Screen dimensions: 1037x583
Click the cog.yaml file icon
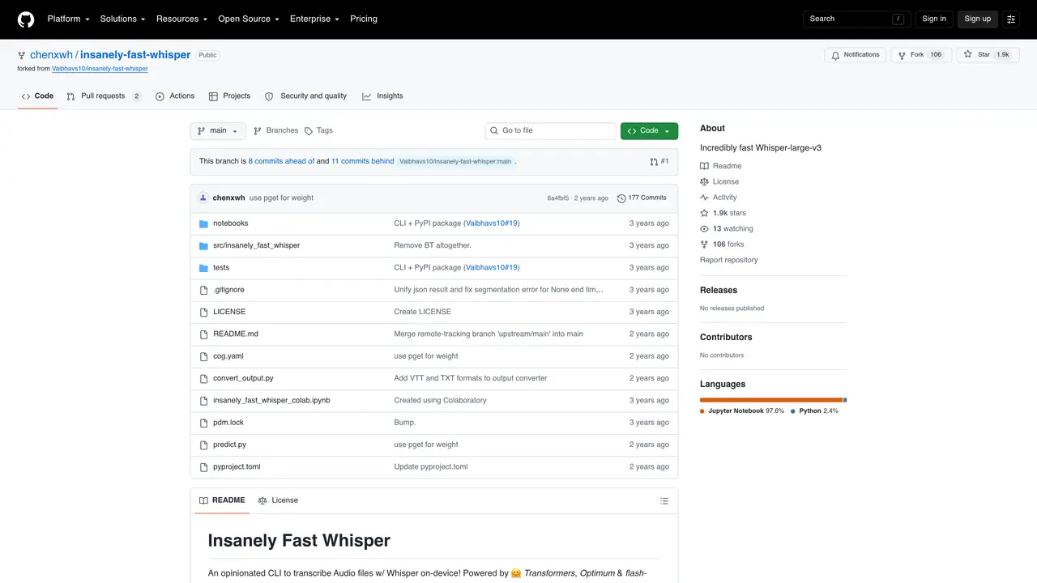(204, 356)
